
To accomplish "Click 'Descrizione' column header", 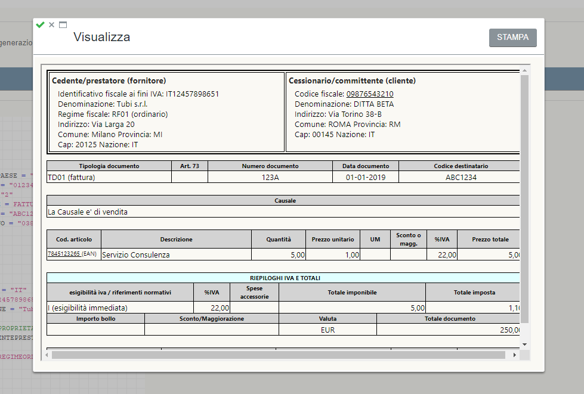I will [176, 239].
